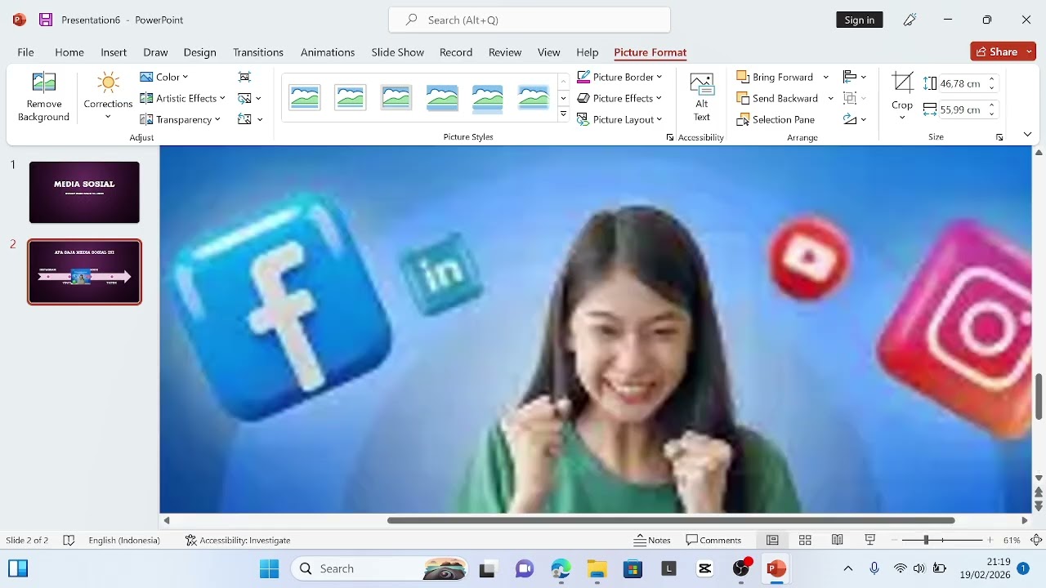Apply the third picture style thumbnail

[396, 98]
